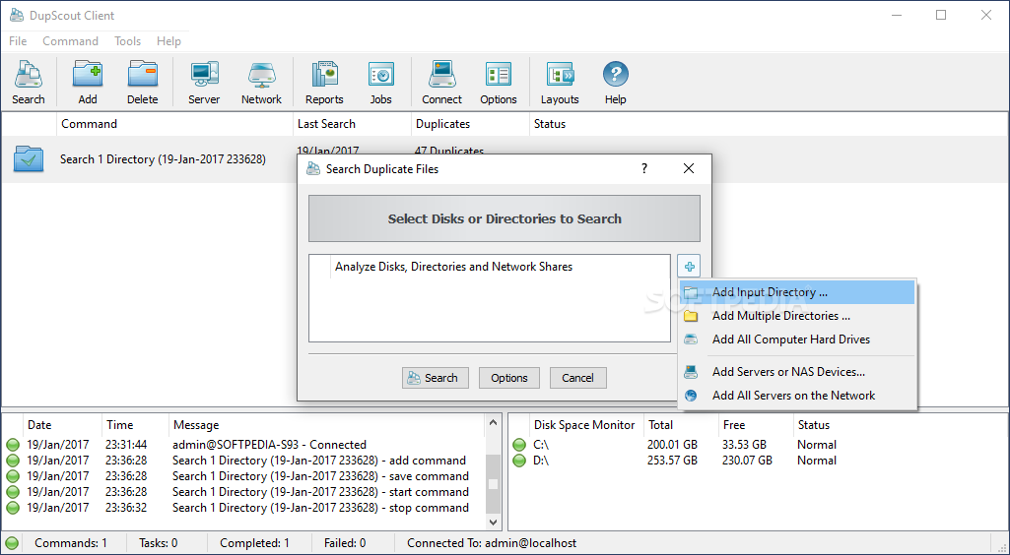Click the D:\ drive row in disk monitor
This screenshot has height=555, width=1010.
click(758, 461)
